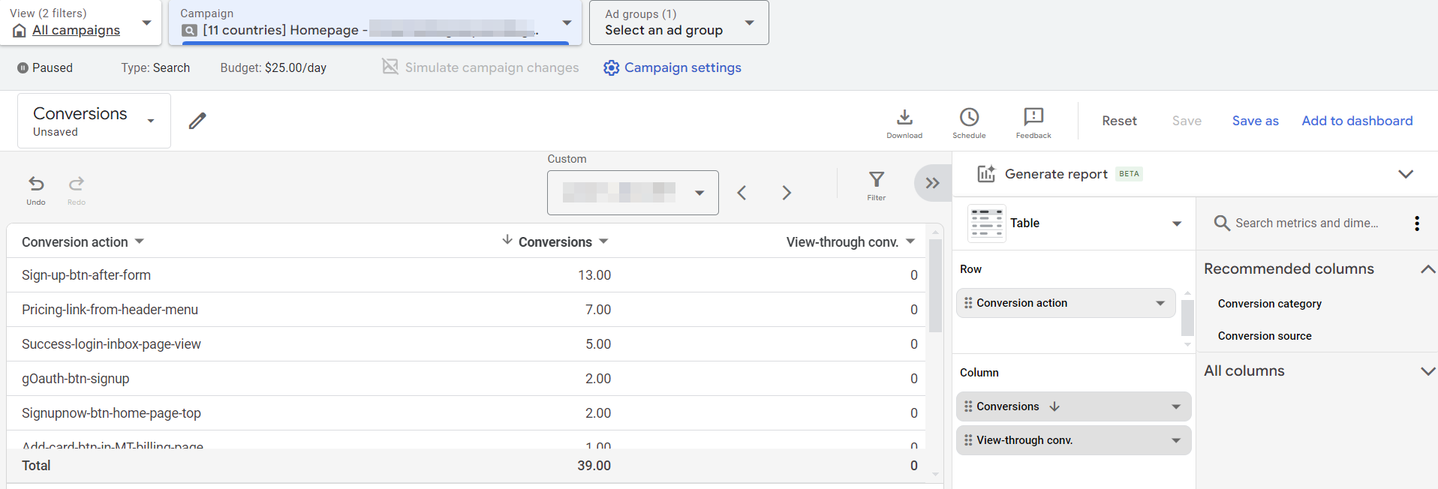This screenshot has height=489, width=1438.
Task: Click the sort arrow in Conversions table header
Action: [507, 240]
